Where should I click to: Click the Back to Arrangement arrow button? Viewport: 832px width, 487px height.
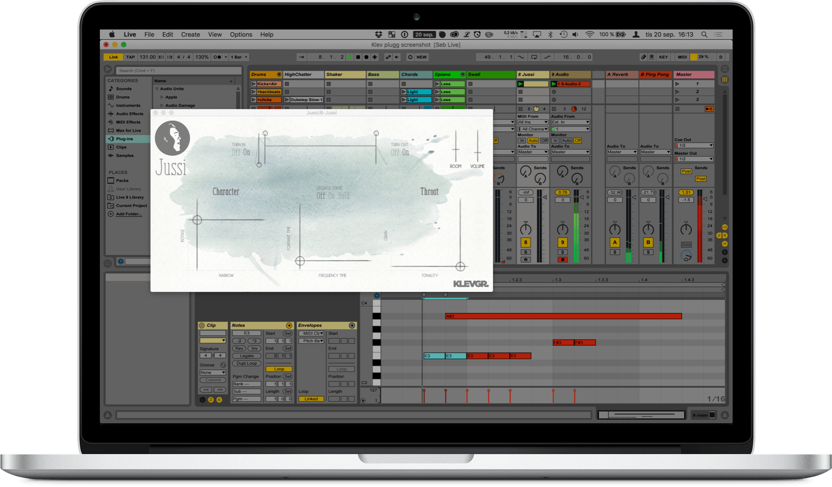point(397,57)
